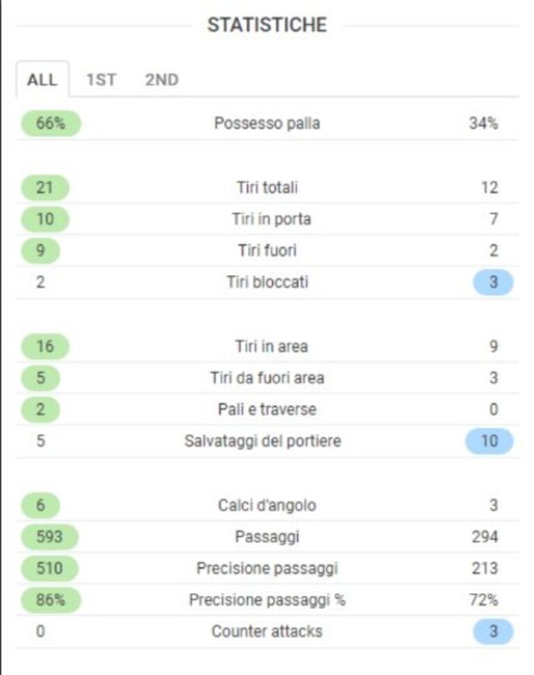Viewport: 534px width, 675px height.
Task: Click the green 9 Tiri fuori badge
Action: (40, 251)
